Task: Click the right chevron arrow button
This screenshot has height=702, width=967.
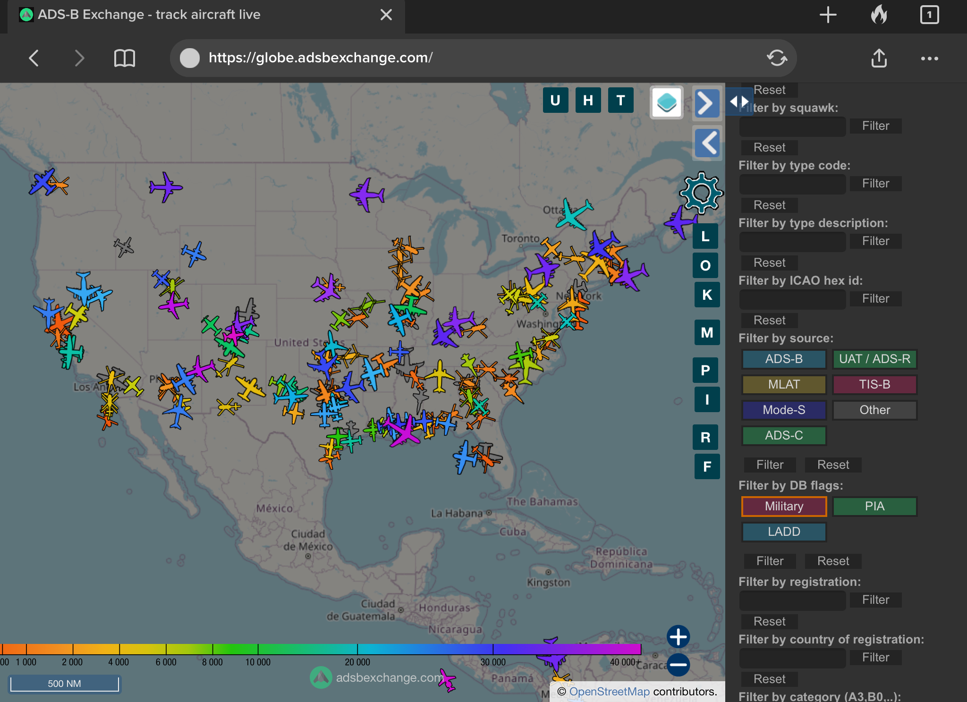Action: [707, 102]
